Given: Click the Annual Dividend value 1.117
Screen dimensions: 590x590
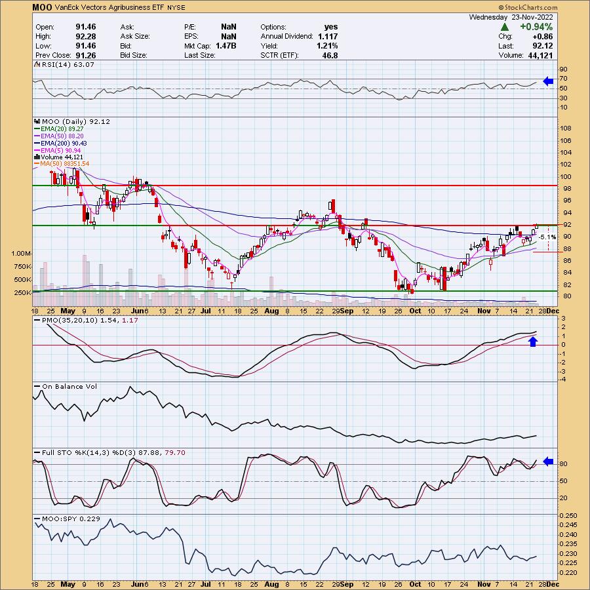Looking at the screenshot, I should point(328,36).
